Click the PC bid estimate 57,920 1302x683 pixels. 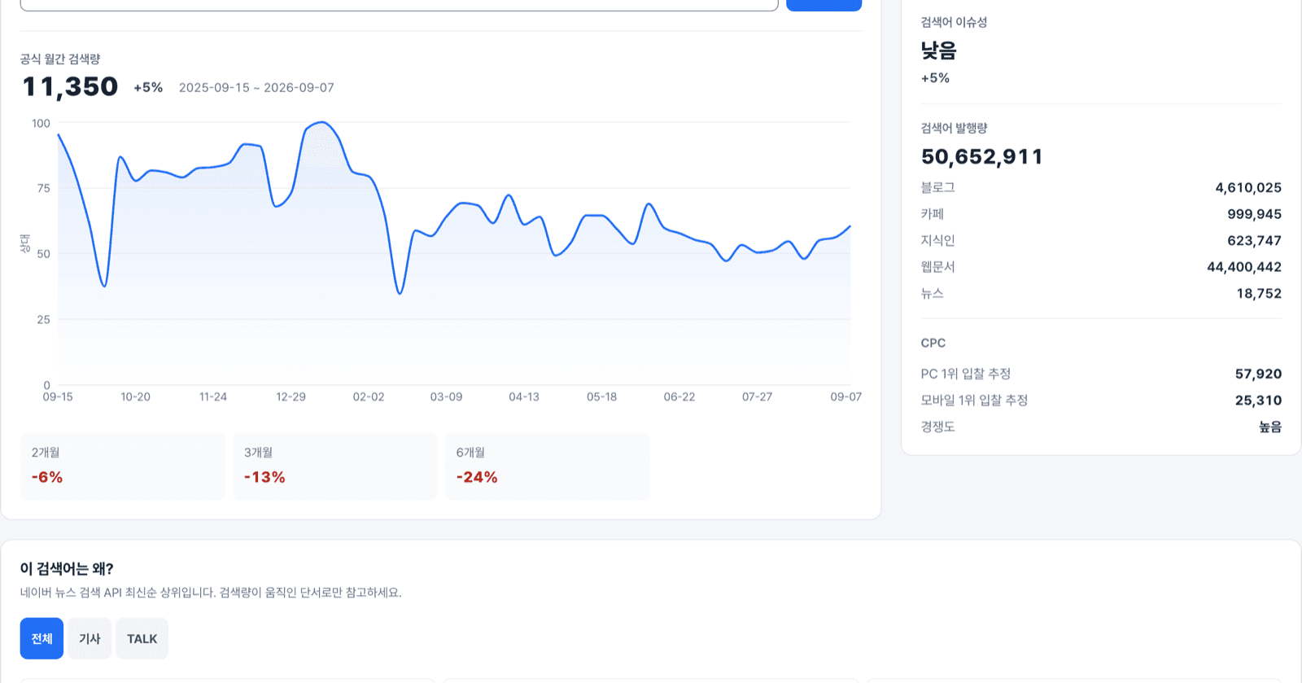(x=1258, y=374)
